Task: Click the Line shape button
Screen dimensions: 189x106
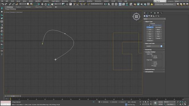Action: (150, 27)
